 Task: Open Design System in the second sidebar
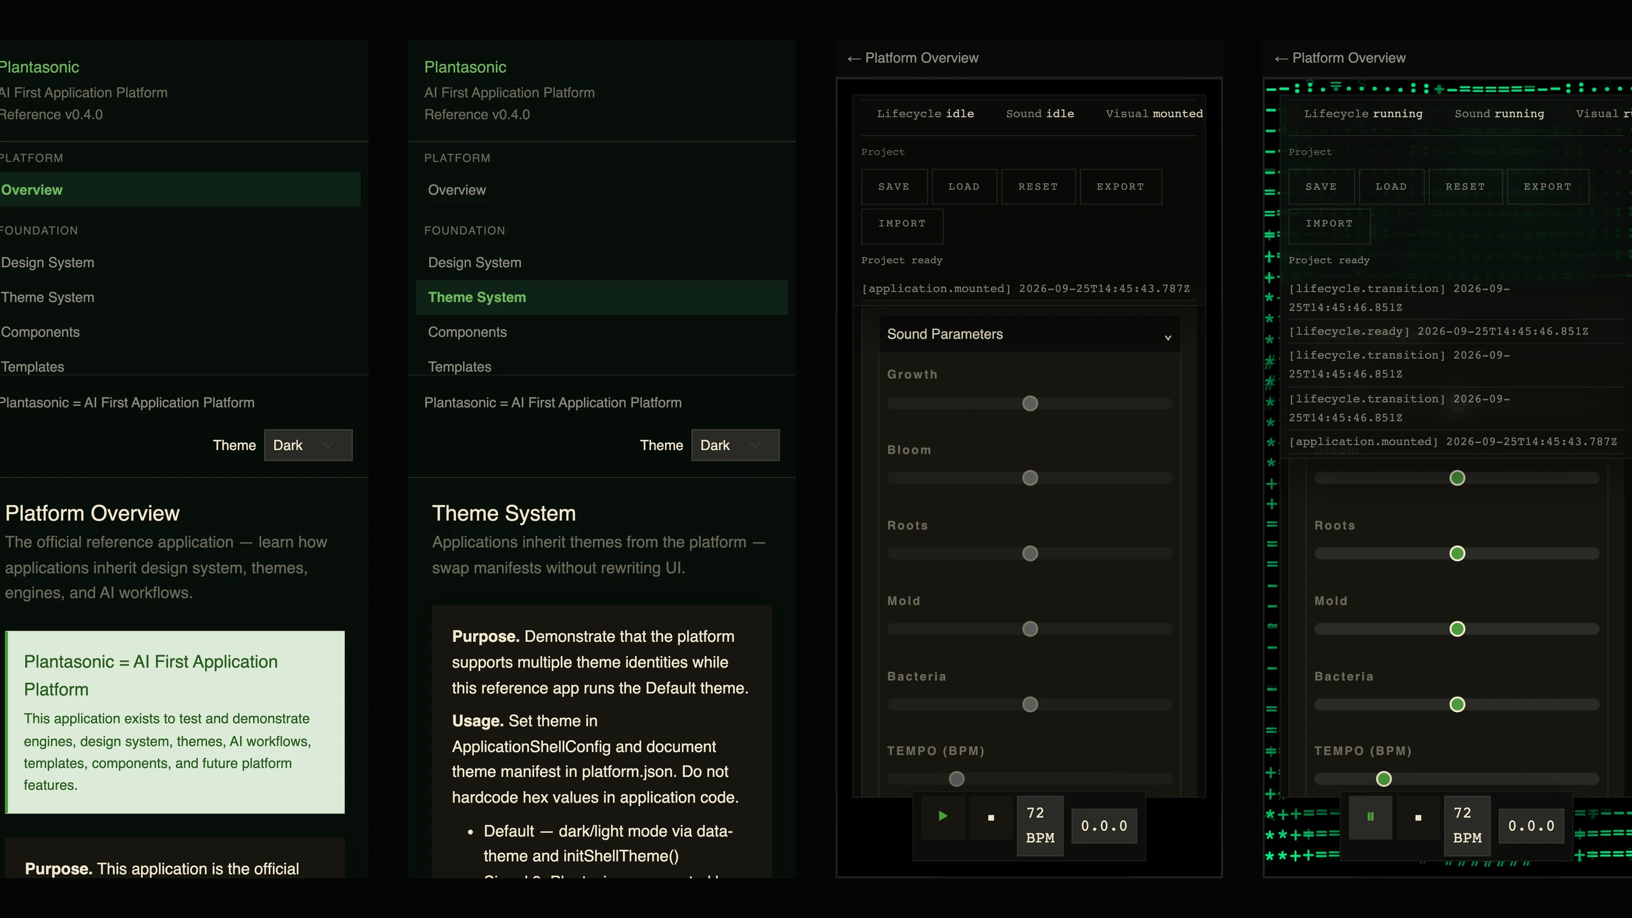[602, 263]
